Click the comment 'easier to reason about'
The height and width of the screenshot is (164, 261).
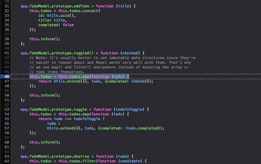click(110, 62)
